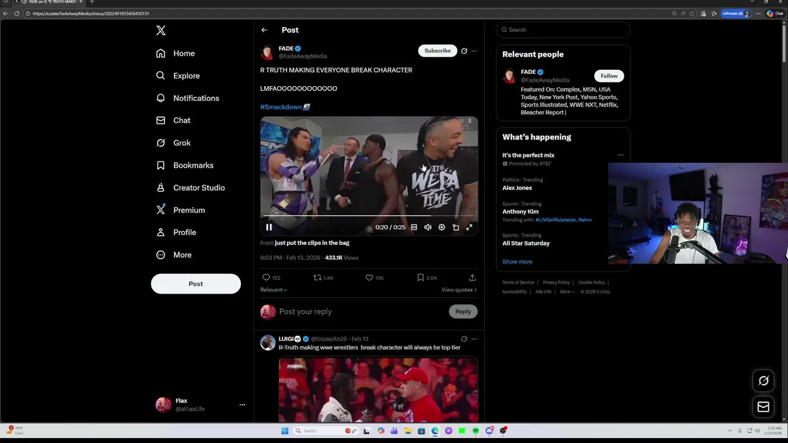Open options for the AT&T promoted trend
The height and width of the screenshot is (443, 788).
(x=621, y=155)
